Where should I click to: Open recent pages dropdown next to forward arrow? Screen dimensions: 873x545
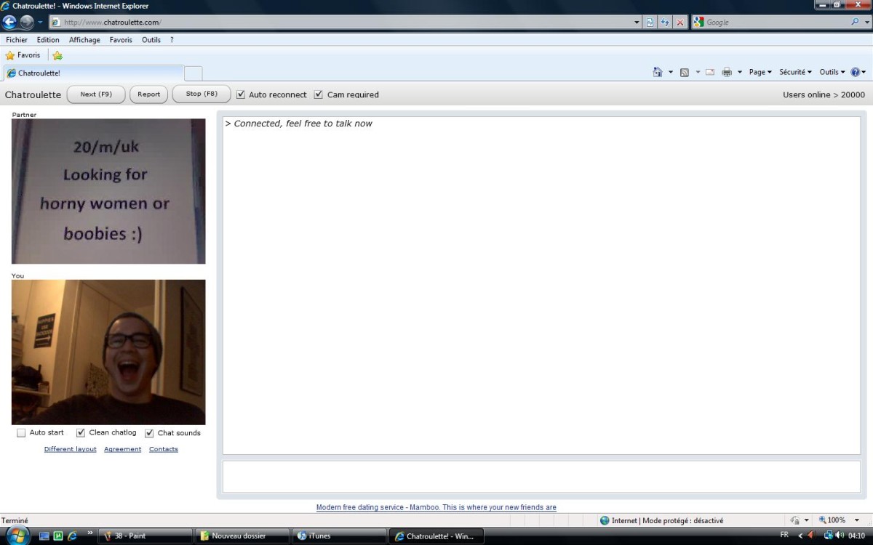tap(41, 22)
